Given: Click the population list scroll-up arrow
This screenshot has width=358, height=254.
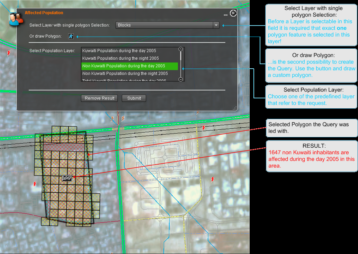Looking at the screenshot, I should tap(180, 49).
